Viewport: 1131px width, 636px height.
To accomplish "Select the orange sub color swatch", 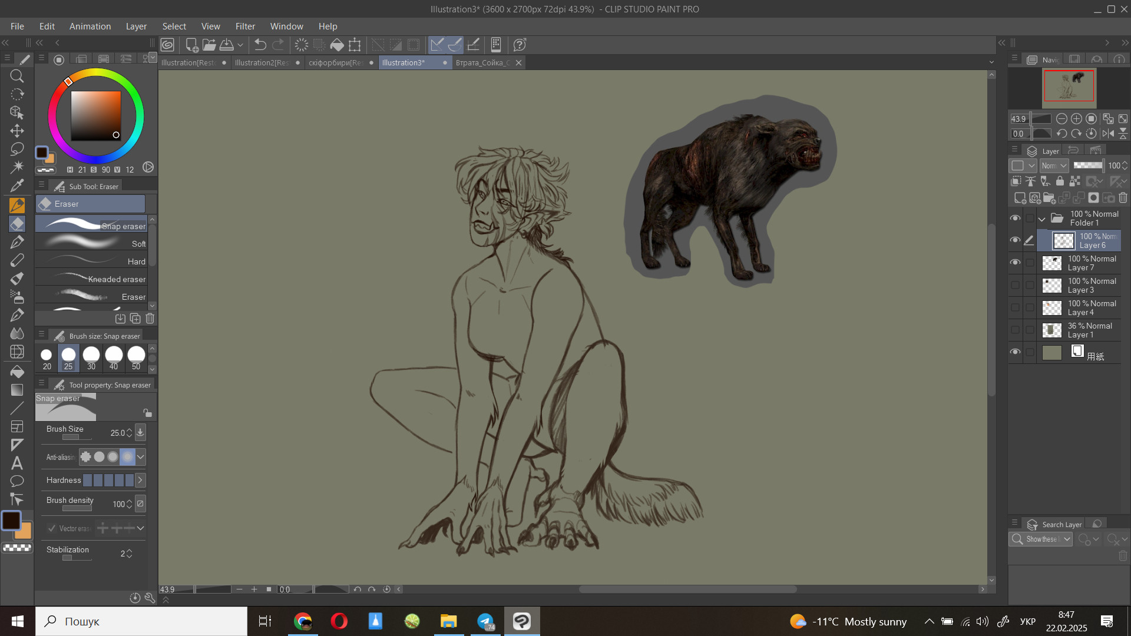I will 24,531.
